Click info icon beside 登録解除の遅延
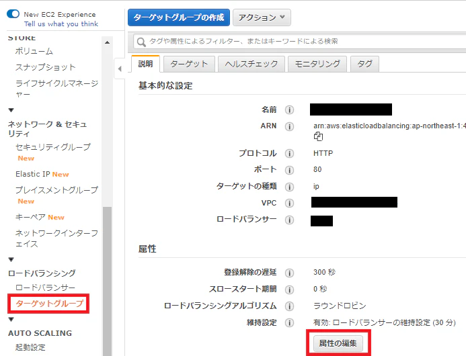The height and width of the screenshot is (356, 466). (x=289, y=273)
